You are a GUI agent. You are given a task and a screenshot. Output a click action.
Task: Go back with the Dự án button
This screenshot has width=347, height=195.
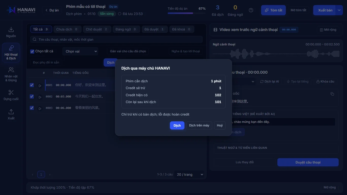coord(52,10)
